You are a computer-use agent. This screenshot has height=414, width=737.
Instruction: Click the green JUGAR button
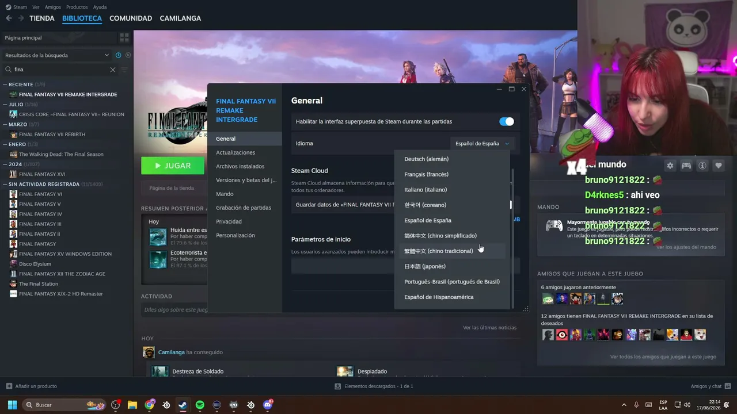click(x=173, y=166)
